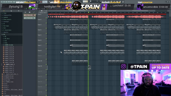Viewport: 171px width, 96px height.
Task: Click the Track 8 header label
Action: point(40,50)
